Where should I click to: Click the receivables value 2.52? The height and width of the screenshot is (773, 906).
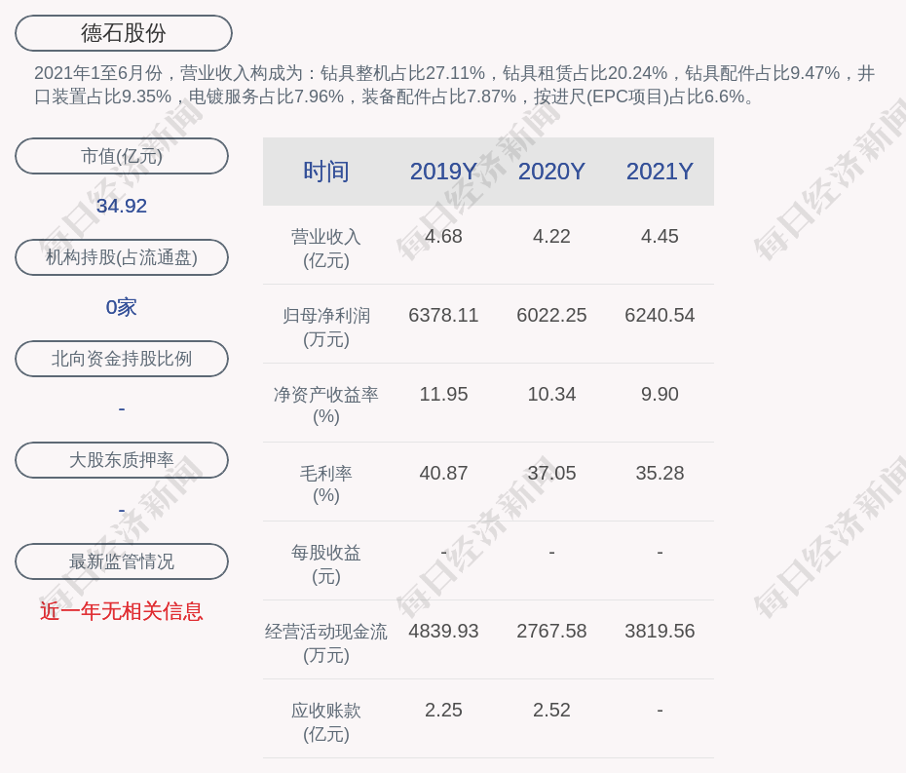click(551, 710)
